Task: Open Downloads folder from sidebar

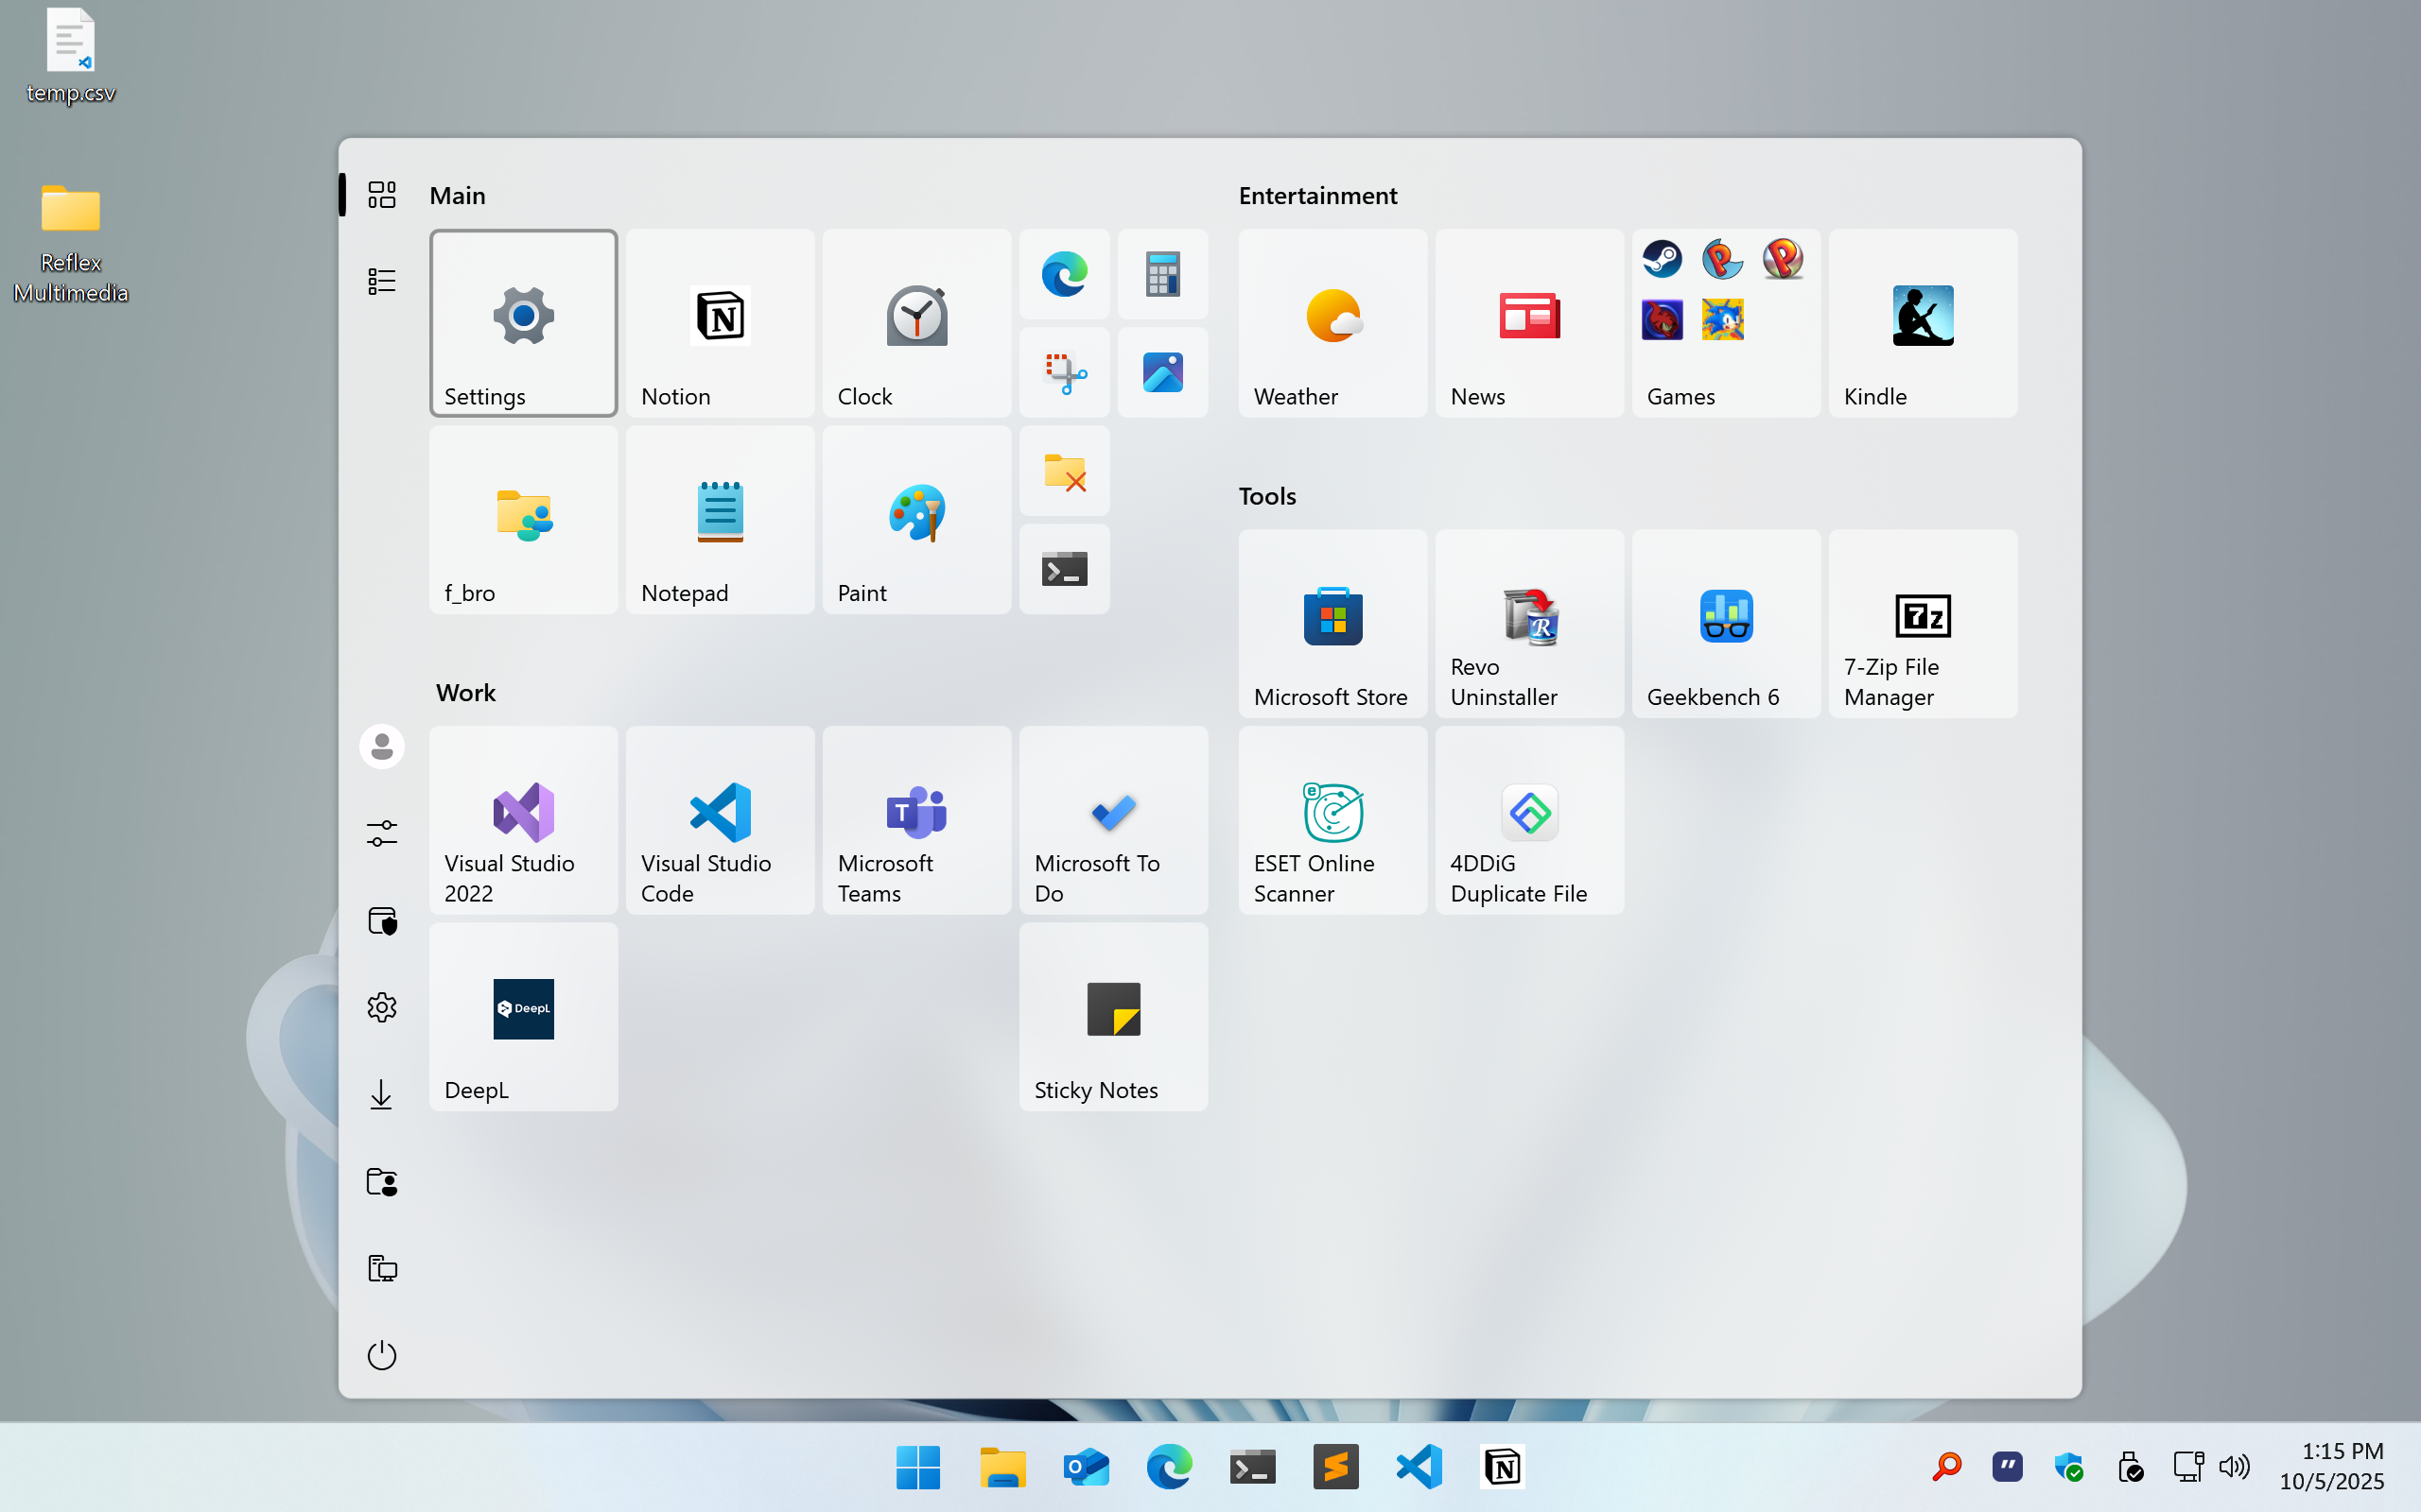Action: 381,1094
